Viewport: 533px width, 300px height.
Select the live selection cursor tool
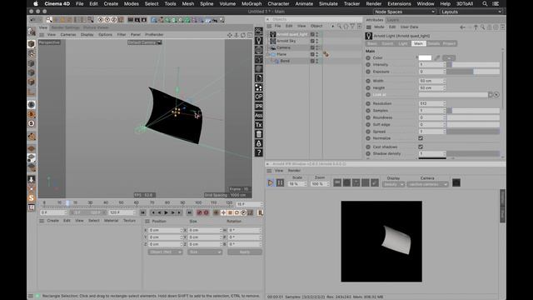pyautogui.click(x=50, y=20)
